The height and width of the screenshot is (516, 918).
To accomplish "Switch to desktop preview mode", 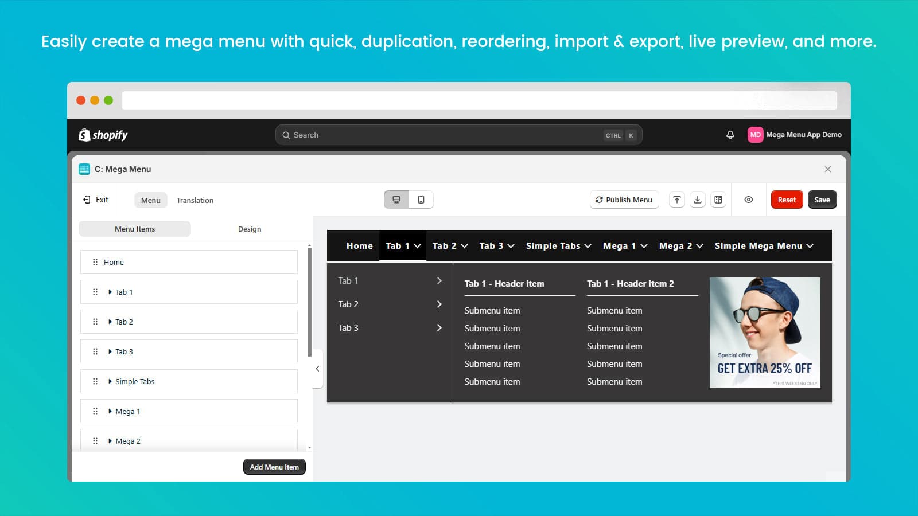I will (x=396, y=200).
